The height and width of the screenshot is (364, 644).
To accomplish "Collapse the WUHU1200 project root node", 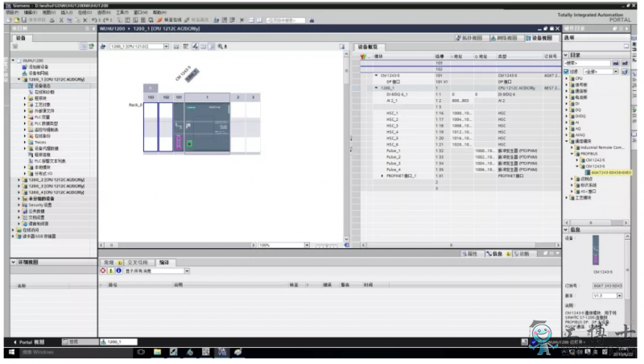I will (x=13, y=60).
